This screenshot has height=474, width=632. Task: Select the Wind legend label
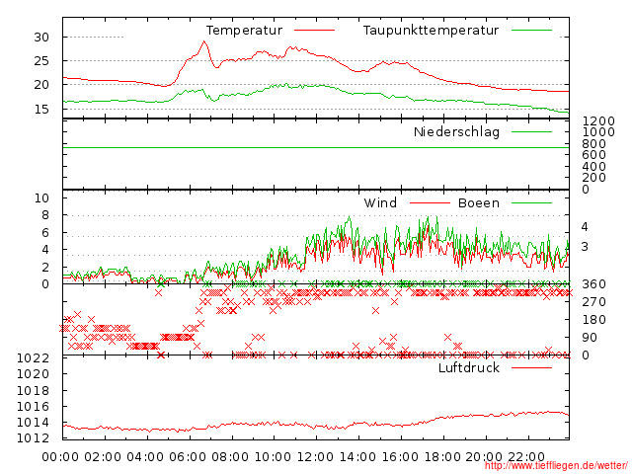[x=380, y=203]
